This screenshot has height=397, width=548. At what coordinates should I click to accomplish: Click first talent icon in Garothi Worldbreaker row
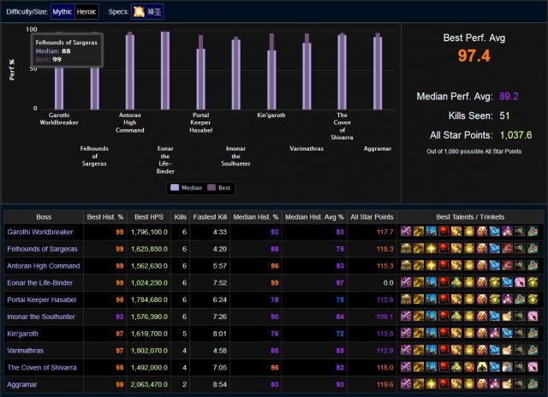(x=406, y=232)
